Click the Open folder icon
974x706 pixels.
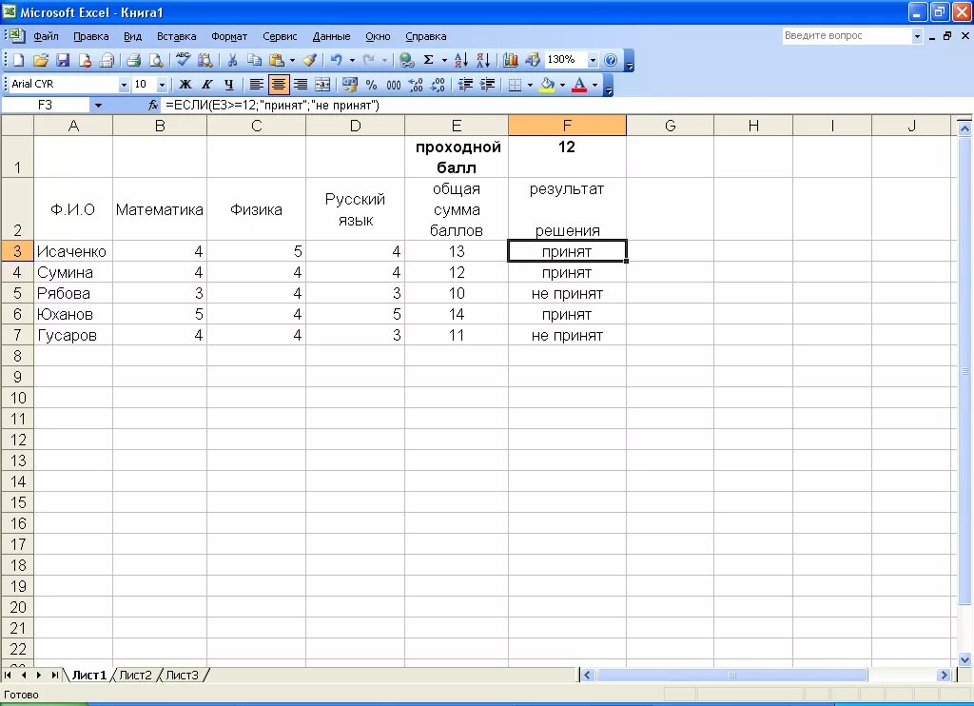tap(40, 60)
